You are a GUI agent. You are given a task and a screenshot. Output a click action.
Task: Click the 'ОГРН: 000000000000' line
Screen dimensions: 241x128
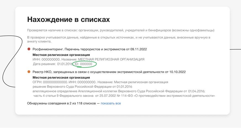pyautogui.click(x=100, y=82)
